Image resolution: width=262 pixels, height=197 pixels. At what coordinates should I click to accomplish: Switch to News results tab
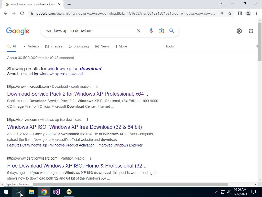[x=102, y=46]
